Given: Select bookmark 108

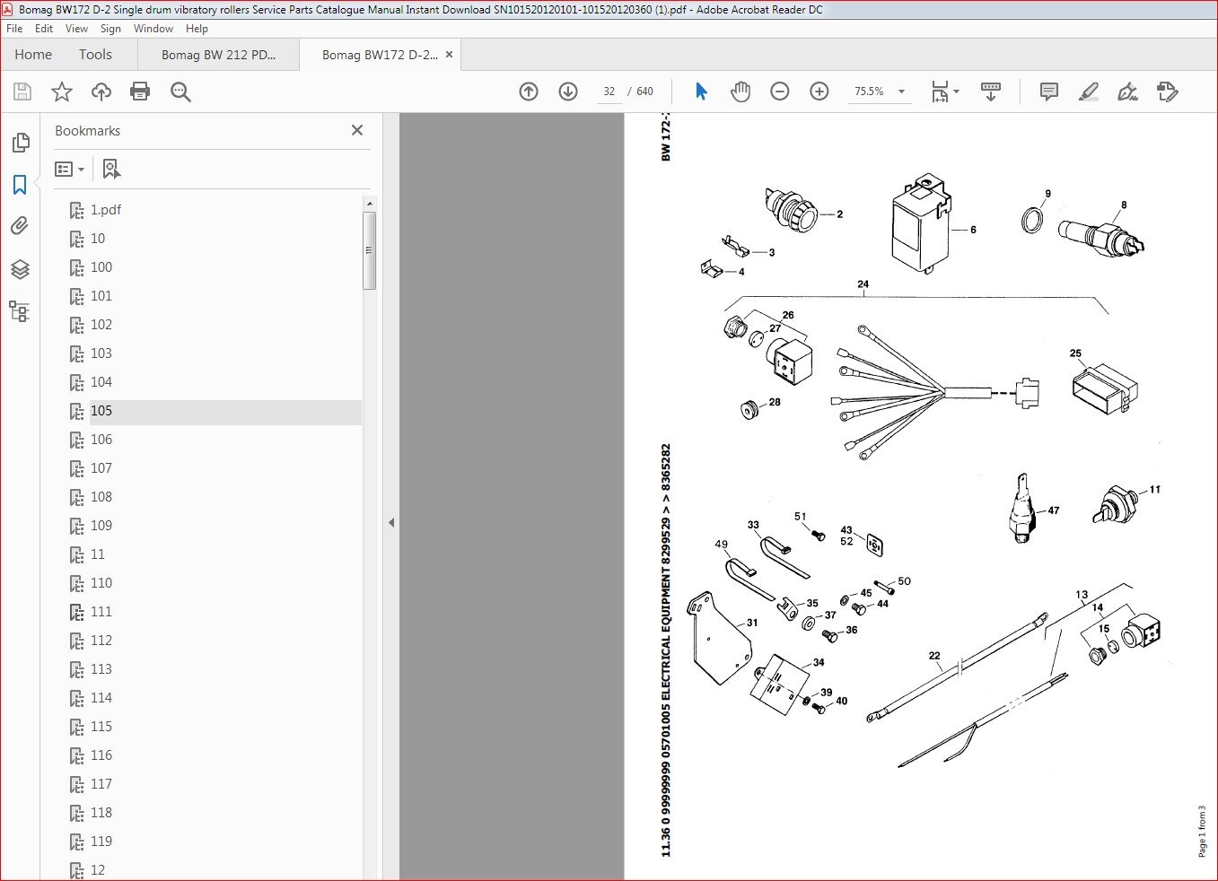Looking at the screenshot, I should (x=101, y=497).
